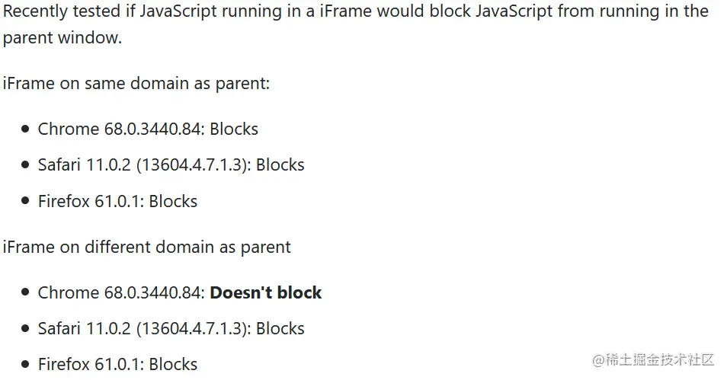The width and height of the screenshot is (727, 380).
Task: Click the Chrome version text under different domain
Action: tap(121, 292)
